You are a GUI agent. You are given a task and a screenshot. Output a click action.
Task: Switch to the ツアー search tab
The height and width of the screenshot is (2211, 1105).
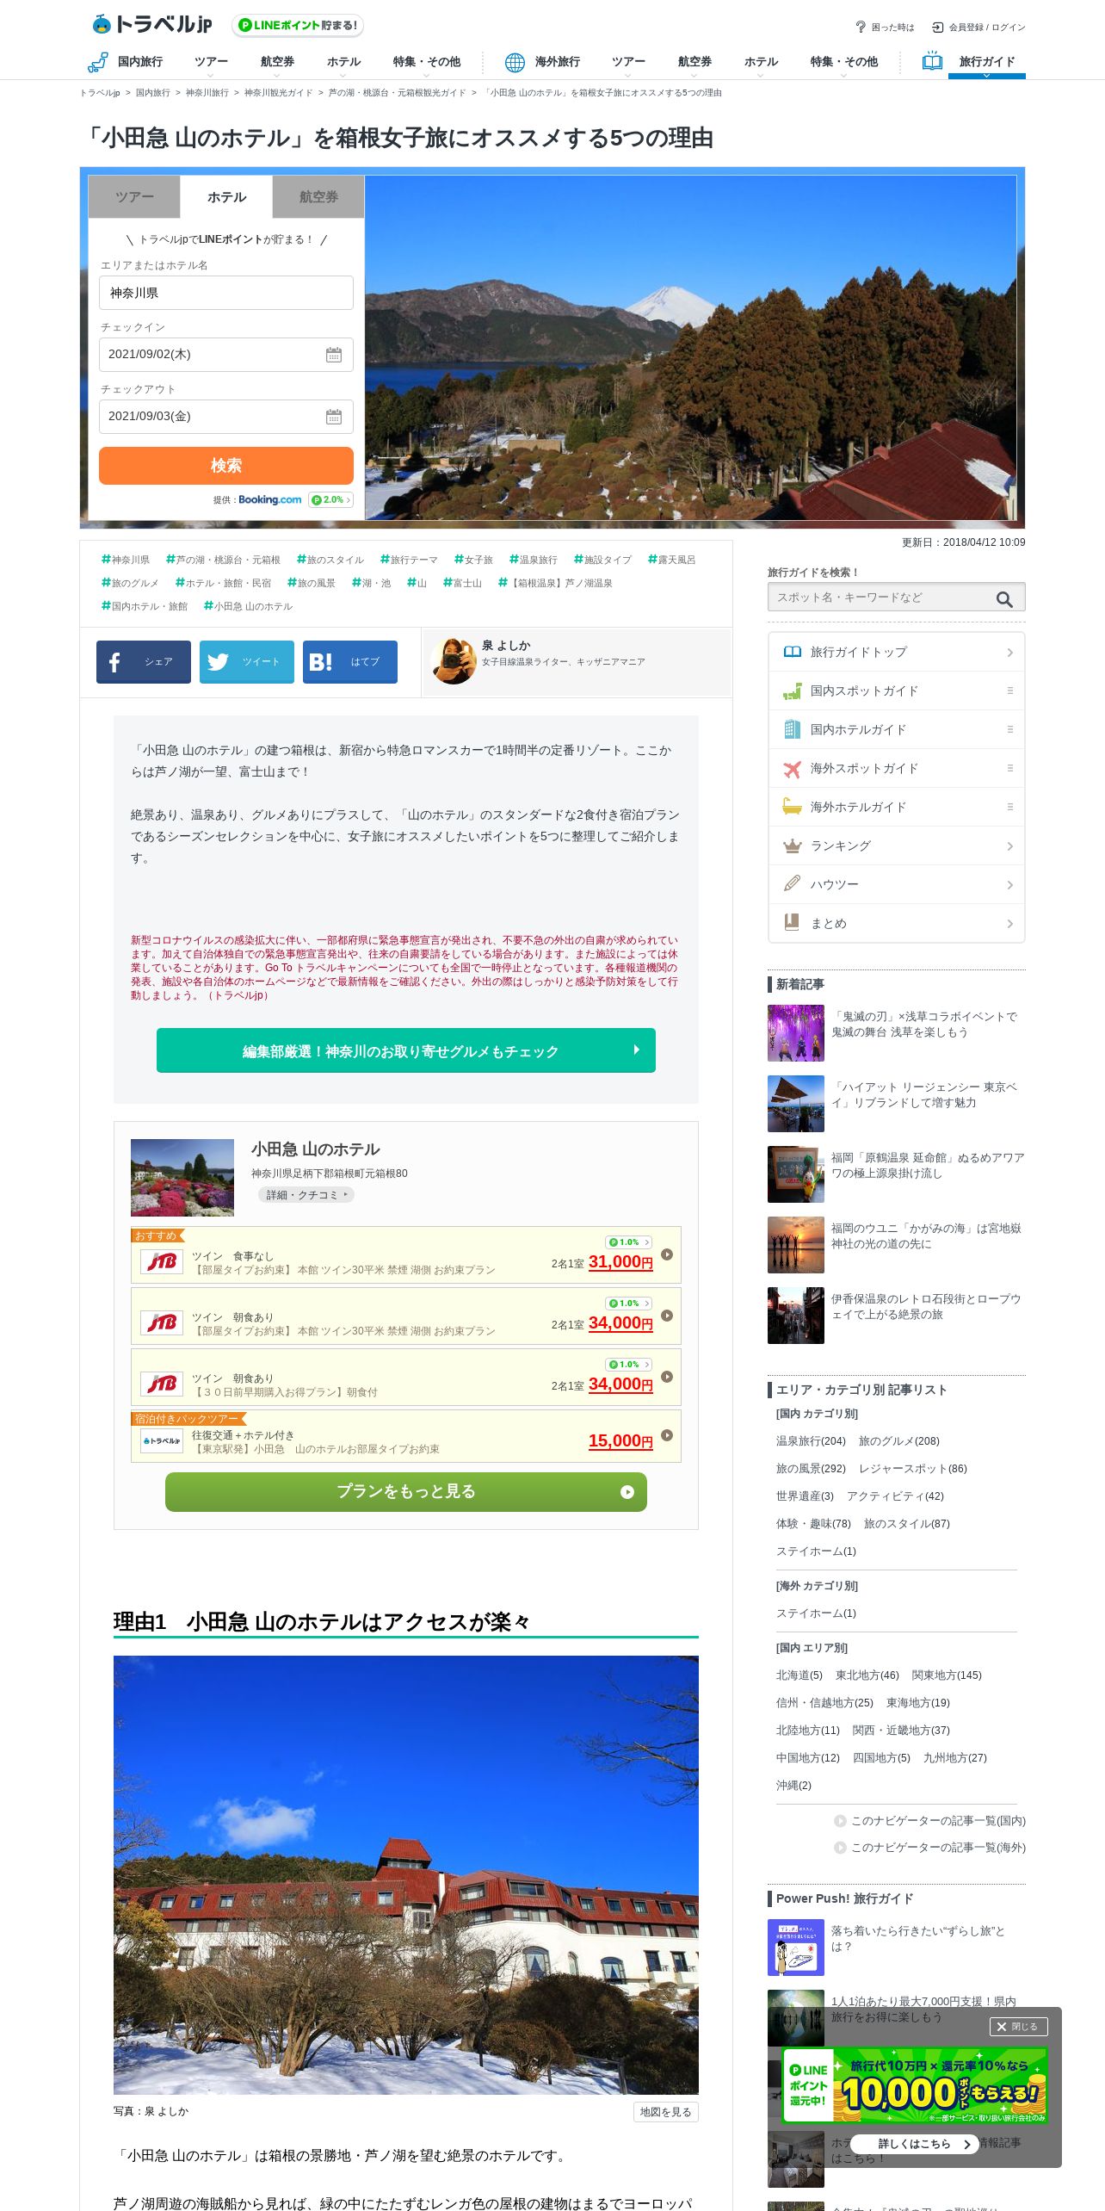tap(134, 197)
